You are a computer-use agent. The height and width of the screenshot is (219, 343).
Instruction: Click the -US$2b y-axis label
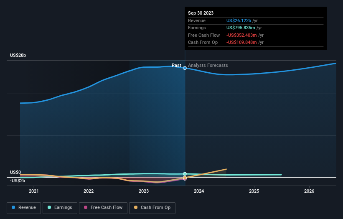point(18,181)
